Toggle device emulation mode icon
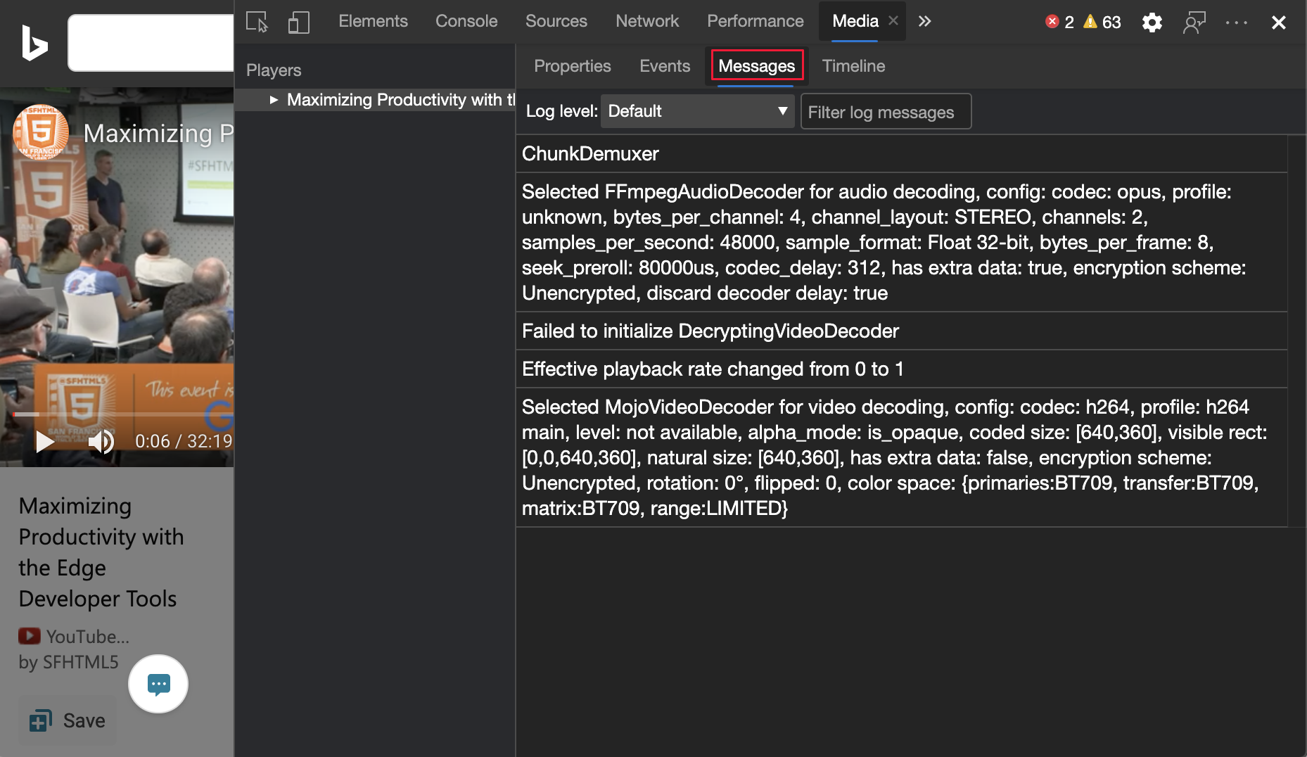The height and width of the screenshot is (757, 1307). (299, 22)
